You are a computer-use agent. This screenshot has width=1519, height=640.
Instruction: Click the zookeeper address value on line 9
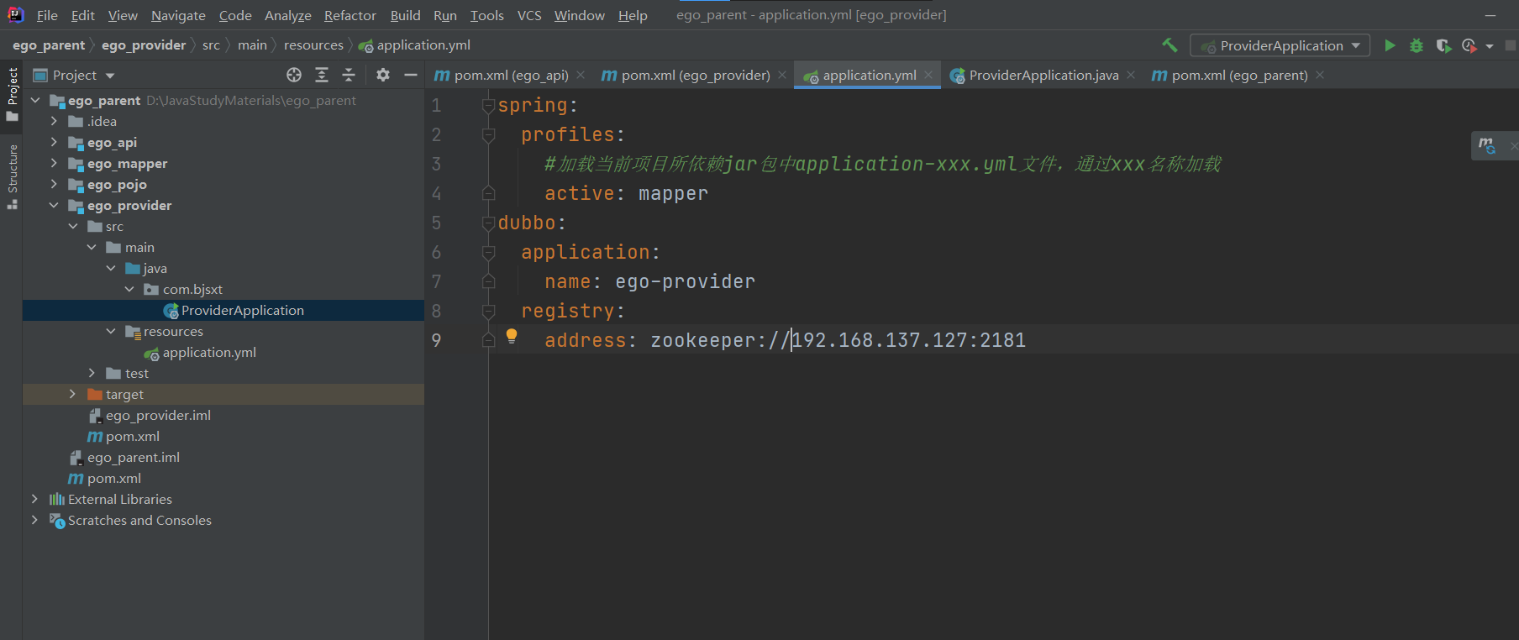pyautogui.click(x=838, y=341)
